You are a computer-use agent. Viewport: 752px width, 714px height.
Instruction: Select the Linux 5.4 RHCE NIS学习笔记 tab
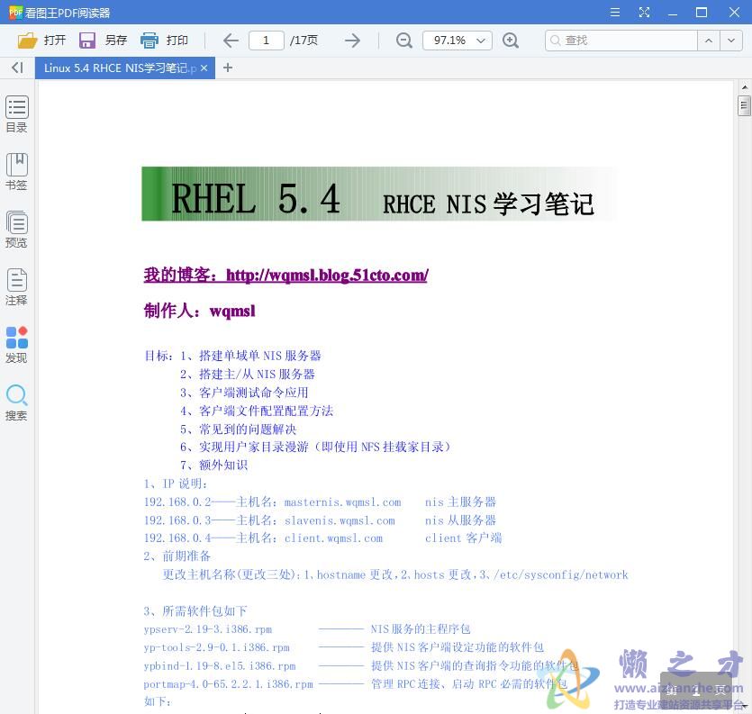click(117, 68)
